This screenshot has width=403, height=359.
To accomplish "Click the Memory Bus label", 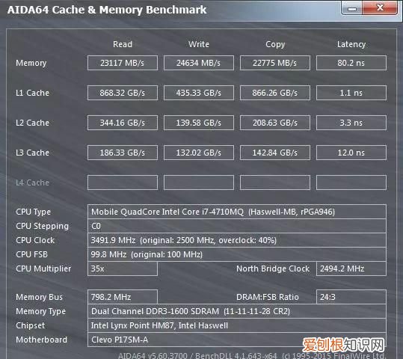I will point(39,297).
